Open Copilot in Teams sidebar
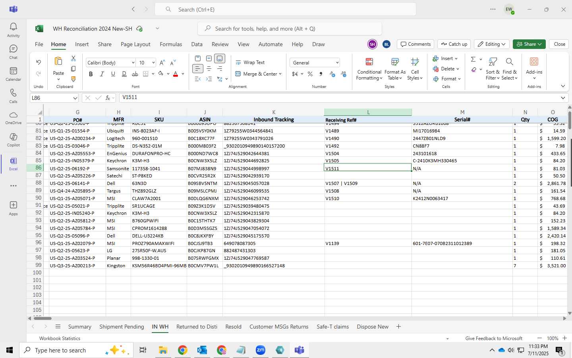Viewport: 572px width, 358px height. pyautogui.click(x=13, y=140)
